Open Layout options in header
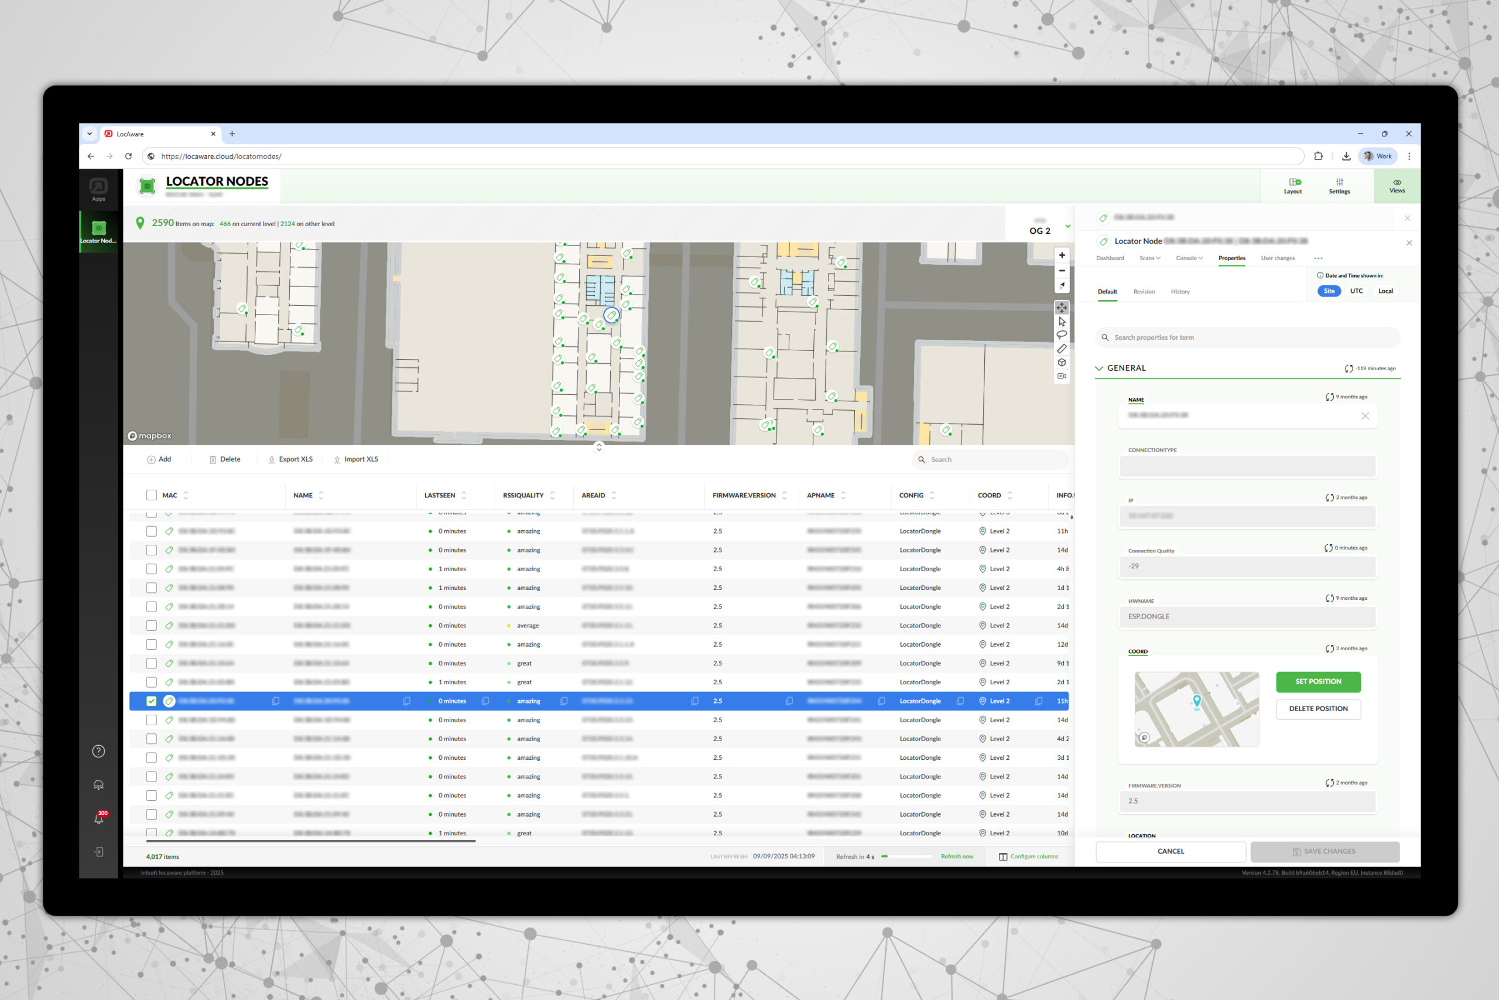 tap(1292, 186)
